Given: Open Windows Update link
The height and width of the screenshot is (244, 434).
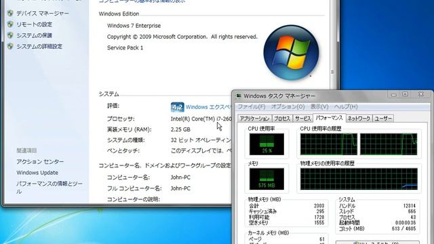Looking at the screenshot, I should click(x=37, y=173).
